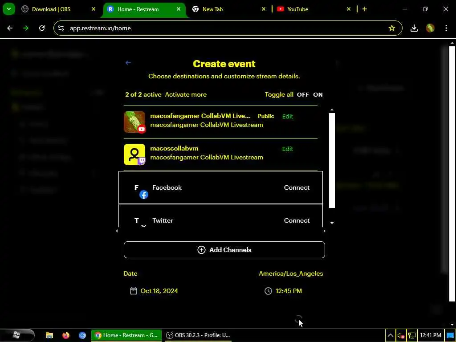Open the Windows Start button
This screenshot has width=456, height=342.
coord(16,335)
